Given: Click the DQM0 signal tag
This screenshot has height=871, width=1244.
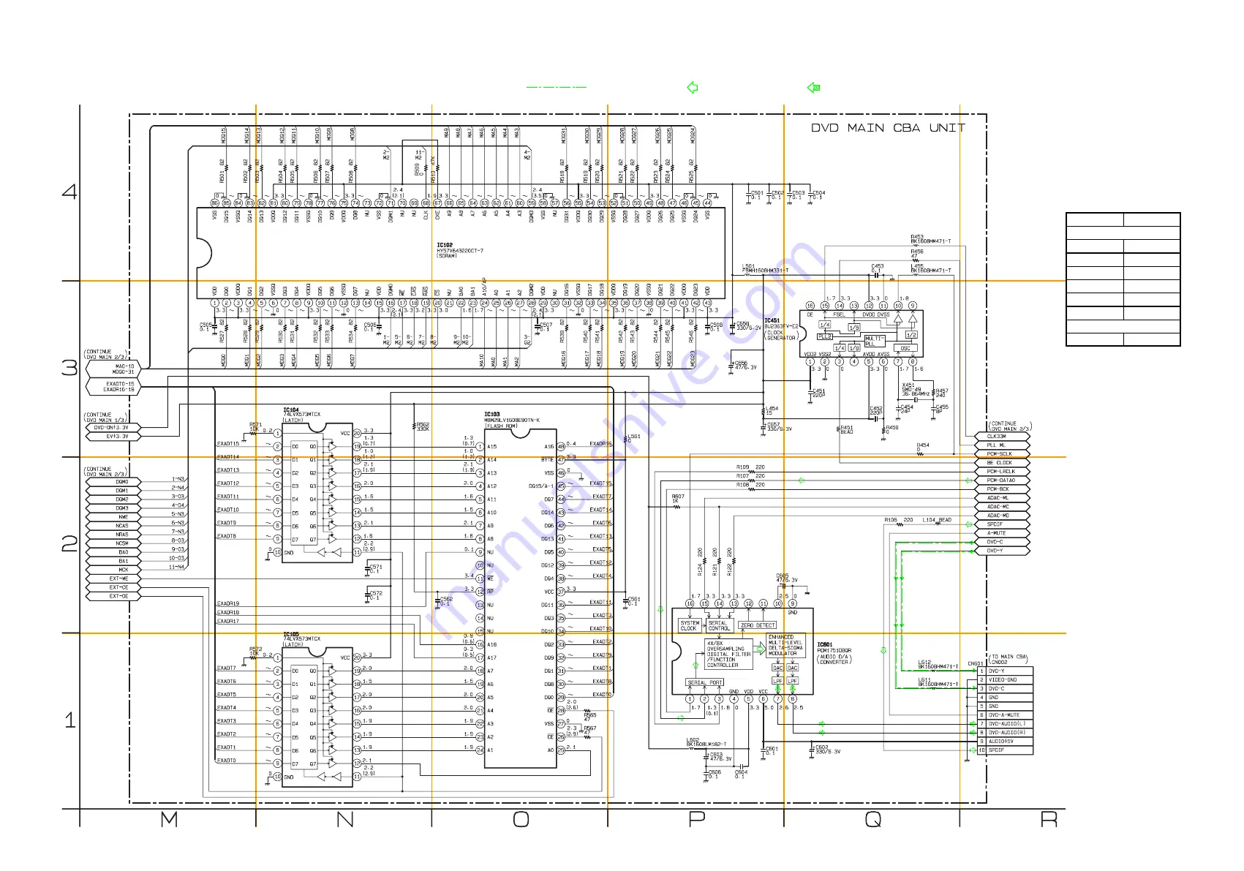Looking at the screenshot, I should point(112,482).
